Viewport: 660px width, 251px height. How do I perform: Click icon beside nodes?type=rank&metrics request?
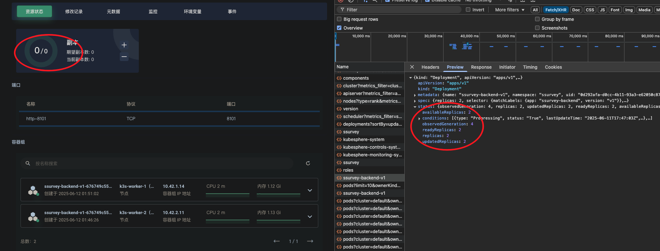coord(339,101)
